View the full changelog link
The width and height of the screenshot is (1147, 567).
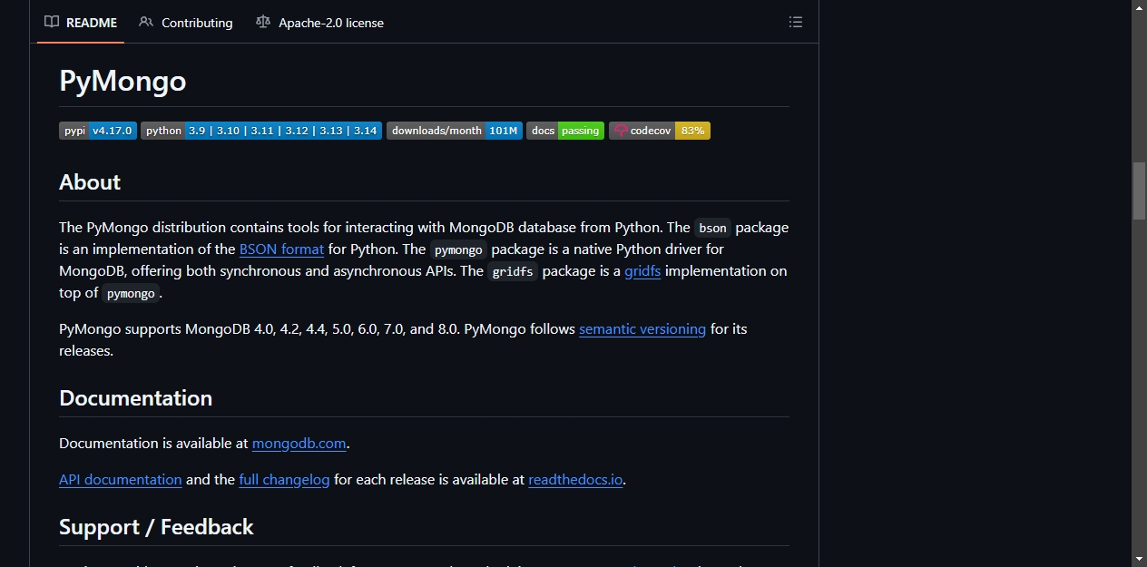point(284,480)
